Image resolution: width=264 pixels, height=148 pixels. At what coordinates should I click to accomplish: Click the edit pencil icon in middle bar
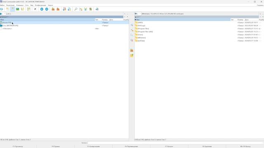tap(132, 30)
